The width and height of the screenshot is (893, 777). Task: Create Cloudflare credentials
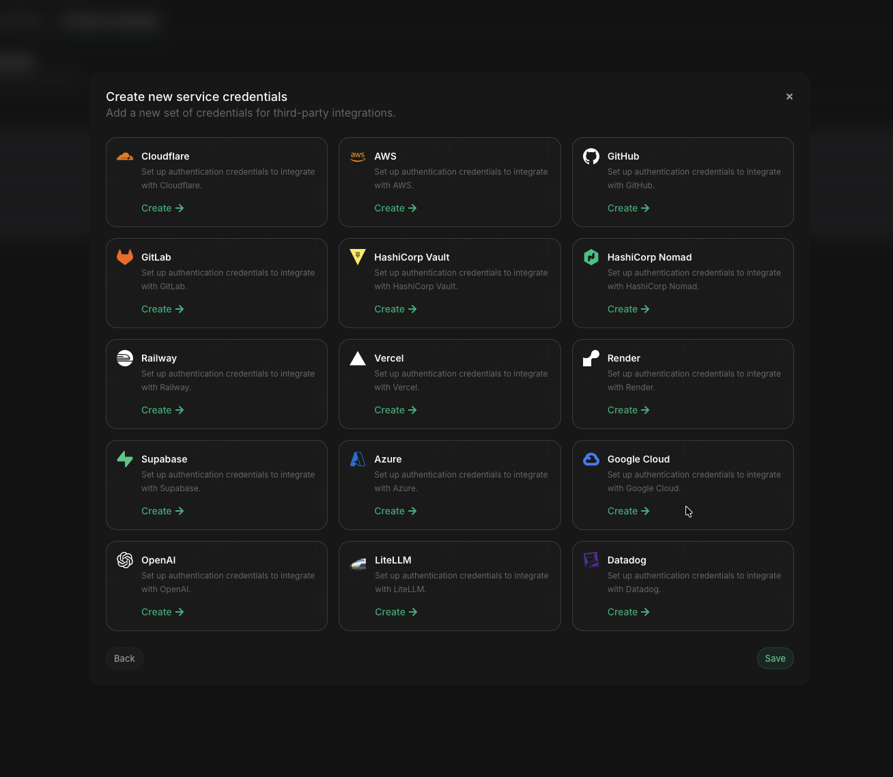pyautogui.click(x=162, y=208)
